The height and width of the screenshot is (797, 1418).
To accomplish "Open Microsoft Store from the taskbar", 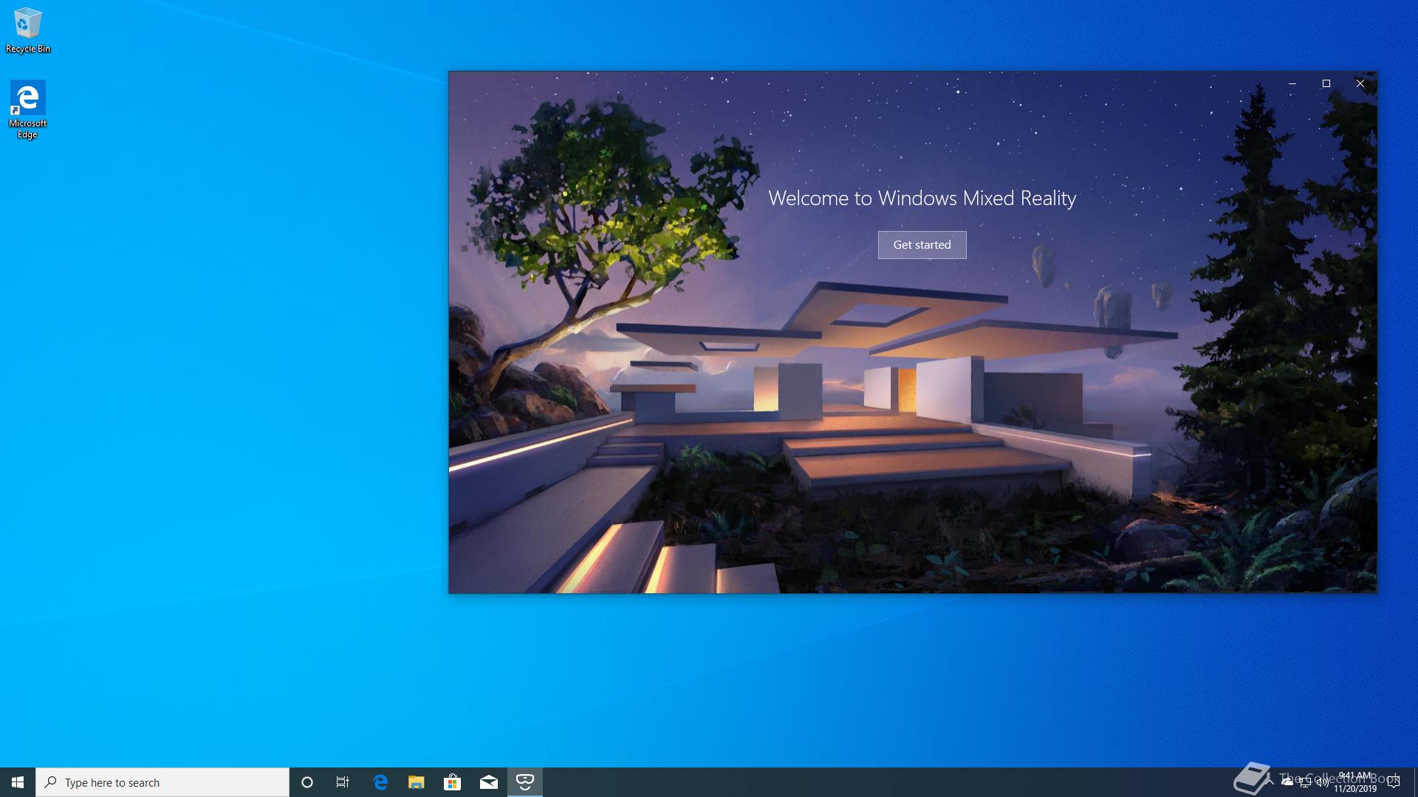I will coord(452,782).
